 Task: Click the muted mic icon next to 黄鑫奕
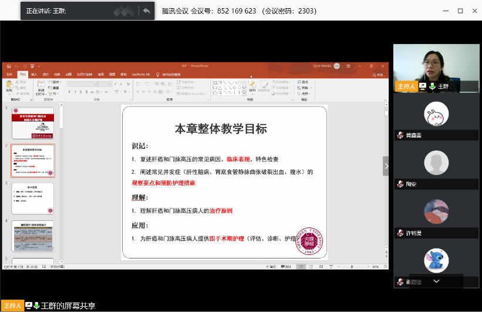(x=400, y=135)
